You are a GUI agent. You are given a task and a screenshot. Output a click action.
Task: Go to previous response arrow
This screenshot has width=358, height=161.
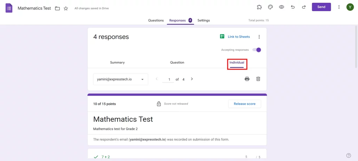coord(156,79)
